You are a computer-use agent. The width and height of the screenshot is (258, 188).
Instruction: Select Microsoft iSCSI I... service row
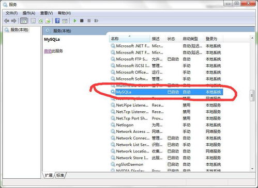point(167,65)
